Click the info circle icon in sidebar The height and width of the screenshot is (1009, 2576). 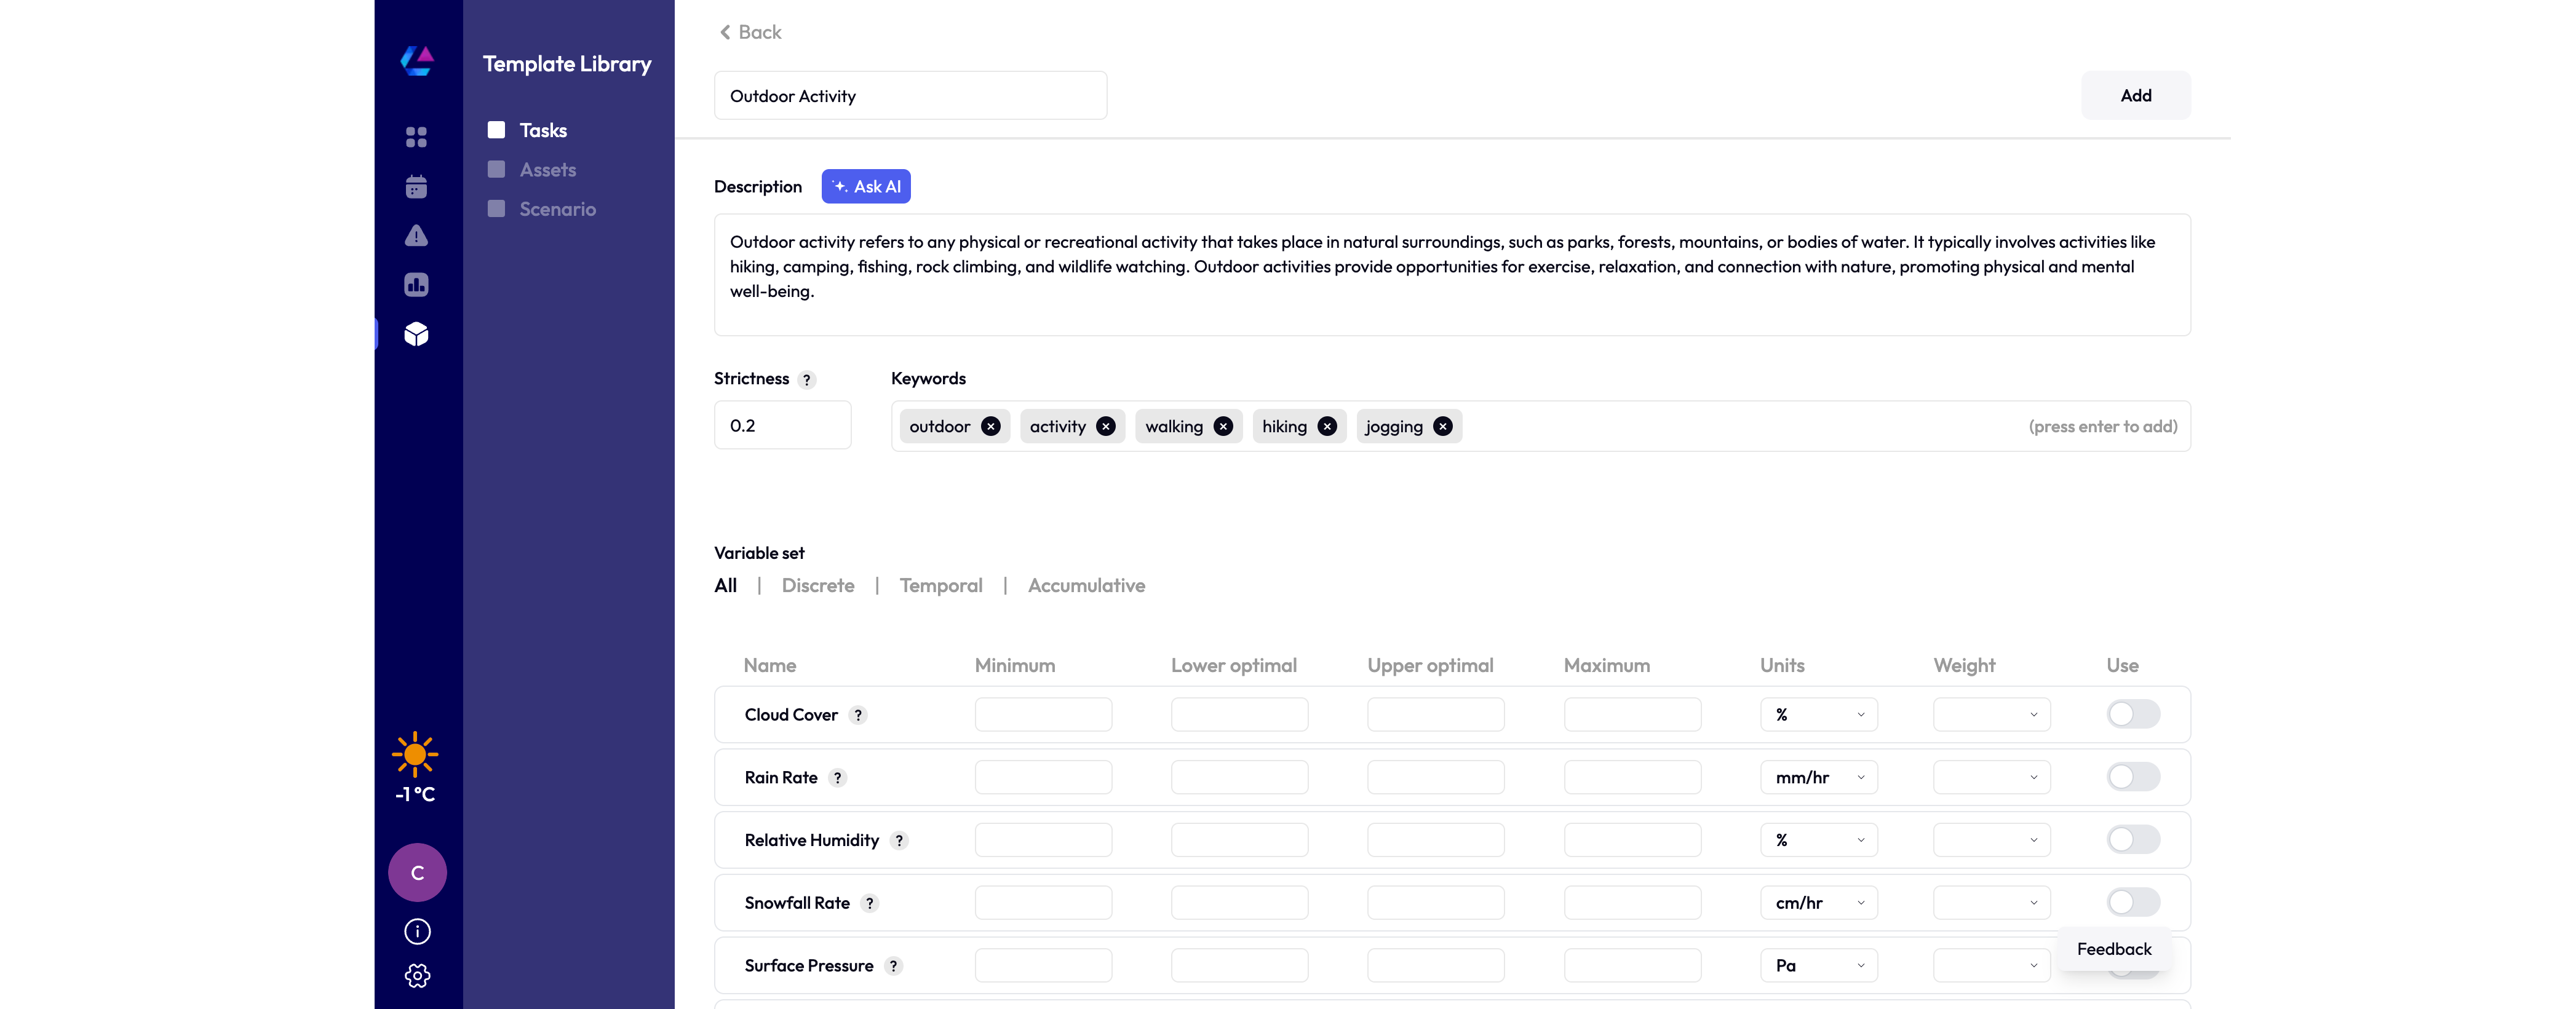coord(417,931)
